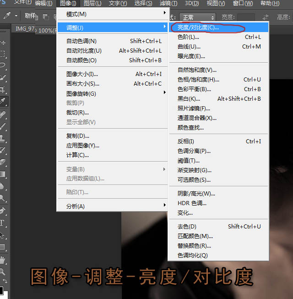Choose HDR 色调 toning
This screenshot has height=299, width=293.
[x=218, y=203]
